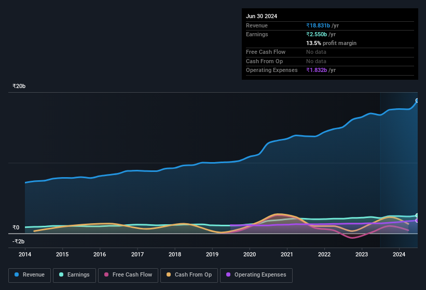Click the 2018 x-axis label
The height and width of the screenshot is (290, 426).
click(x=175, y=254)
